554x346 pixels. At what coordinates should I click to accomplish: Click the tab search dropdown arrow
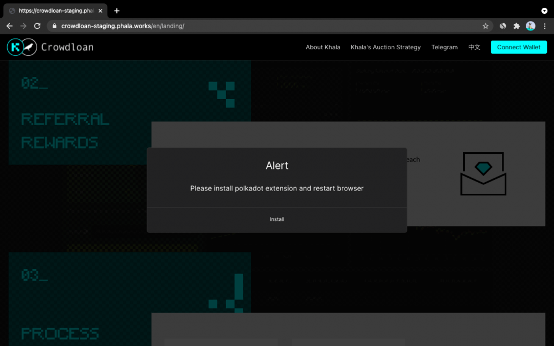coord(544,11)
